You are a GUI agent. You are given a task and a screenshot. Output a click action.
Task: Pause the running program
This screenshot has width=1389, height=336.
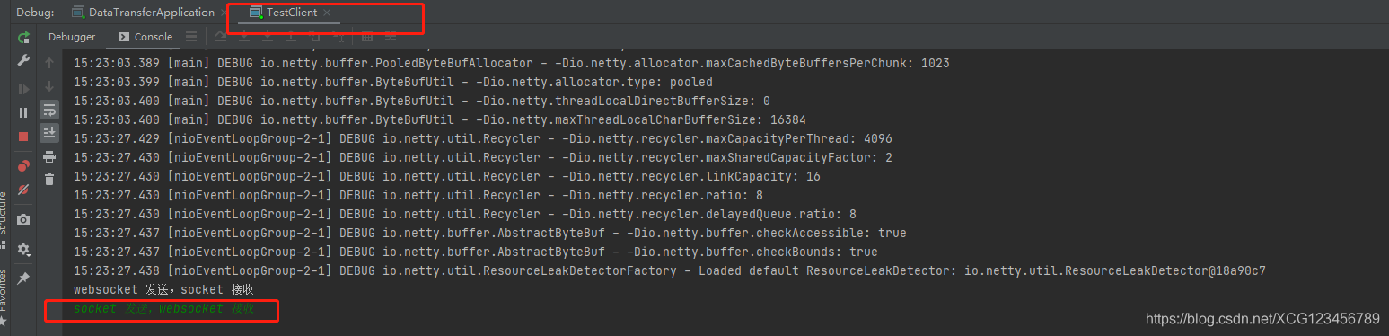[x=23, y=112]
